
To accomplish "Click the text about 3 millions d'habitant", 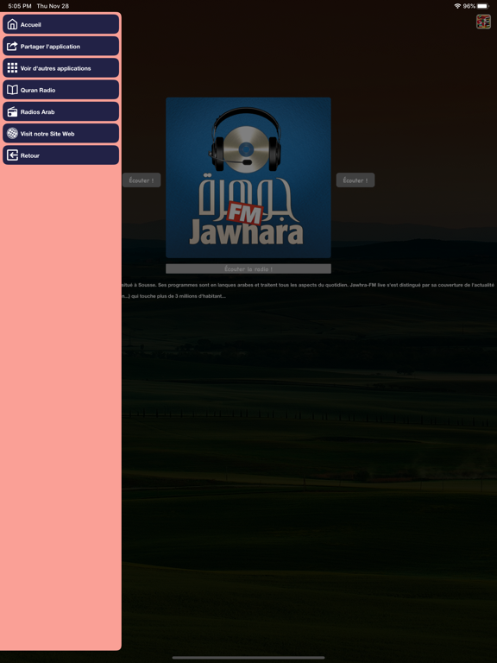I will coord(174,296).
